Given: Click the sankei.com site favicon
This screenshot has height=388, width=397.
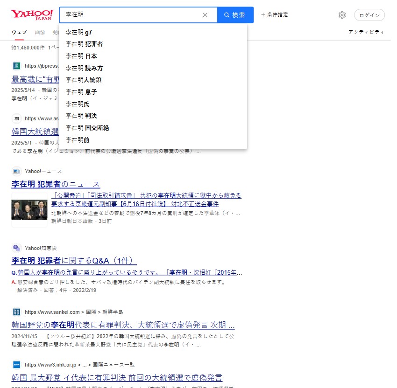Looking at the screenshot, I should (17, 312).
